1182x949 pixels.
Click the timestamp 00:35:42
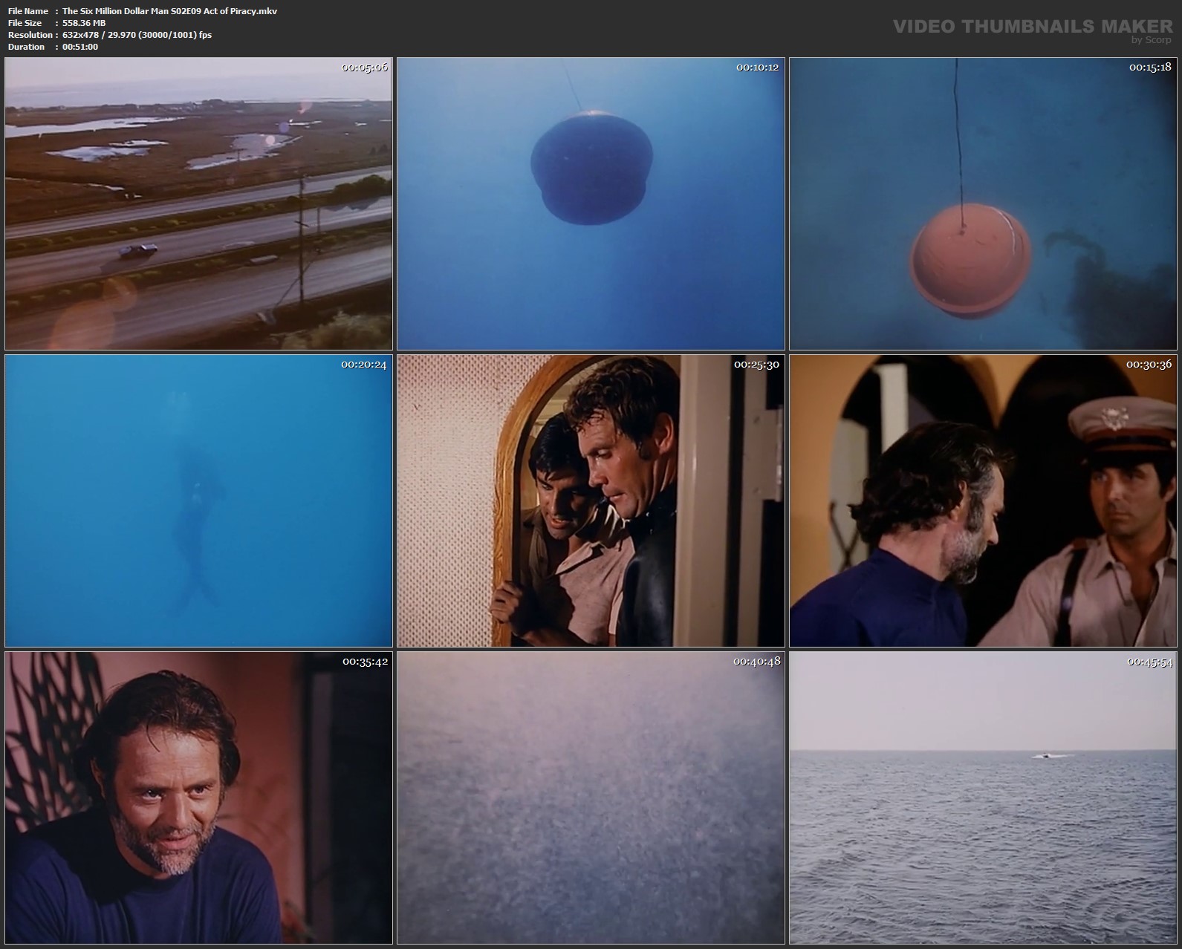[x=365, y=661]
